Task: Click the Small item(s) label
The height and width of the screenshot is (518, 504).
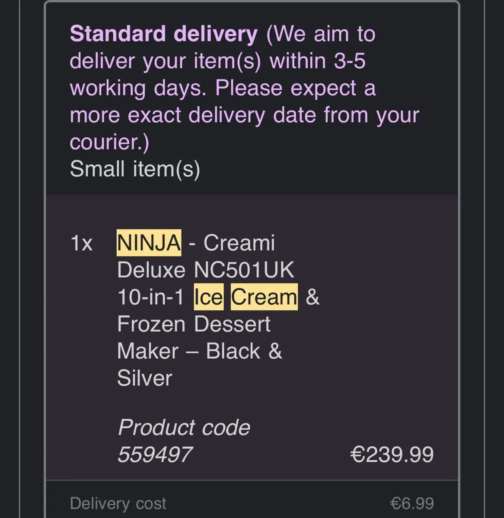Action: [135, 169]
